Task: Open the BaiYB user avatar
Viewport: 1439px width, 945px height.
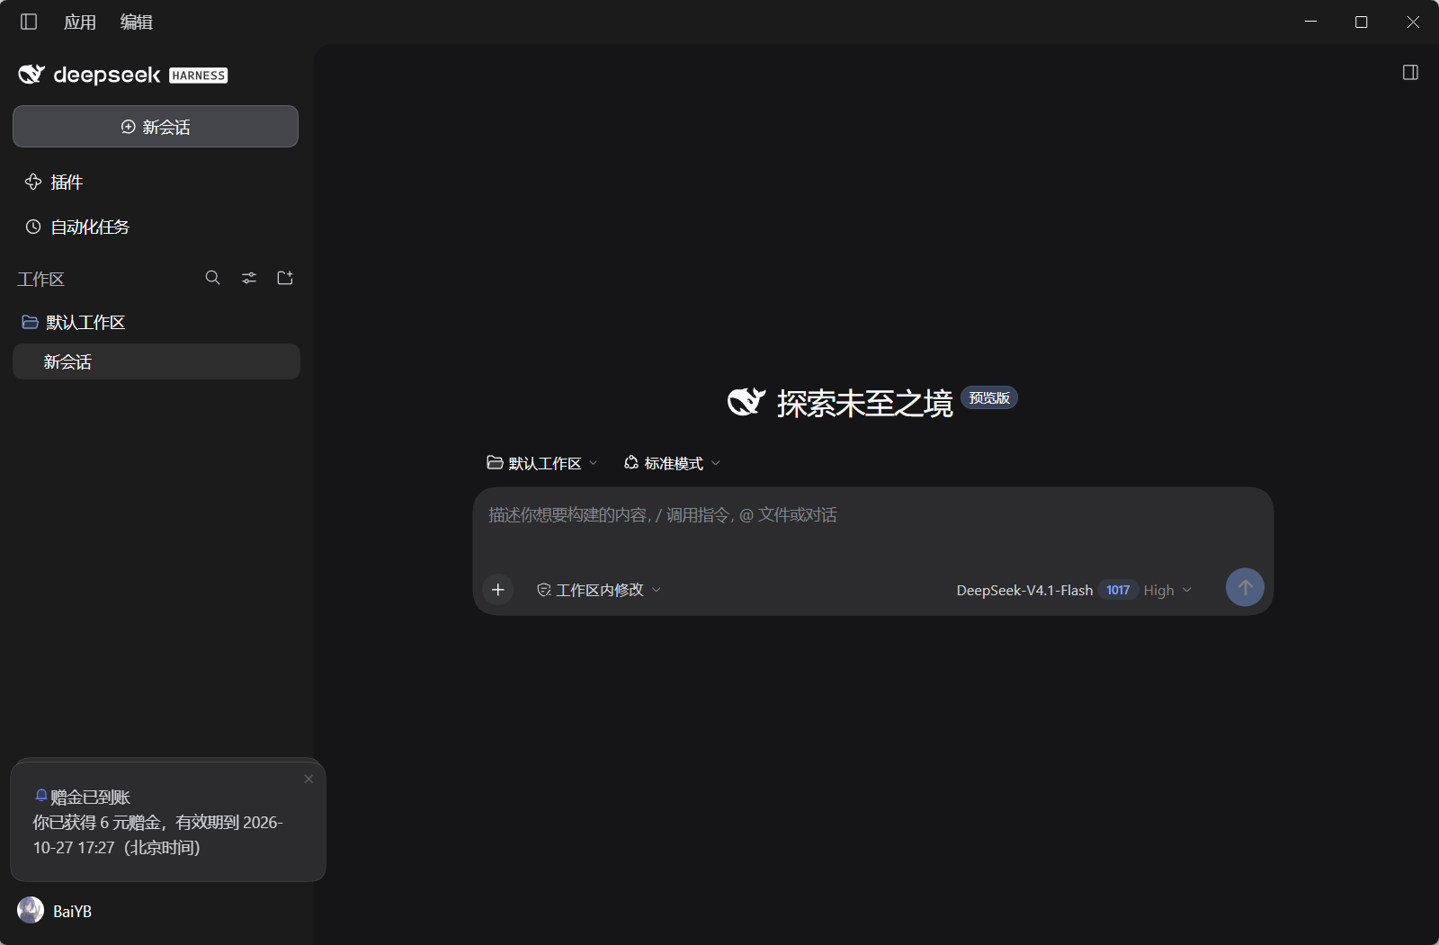Action: (x=31, y=910)
